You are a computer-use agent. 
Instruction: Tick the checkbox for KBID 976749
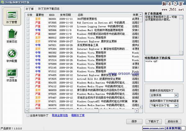(28, 41)
